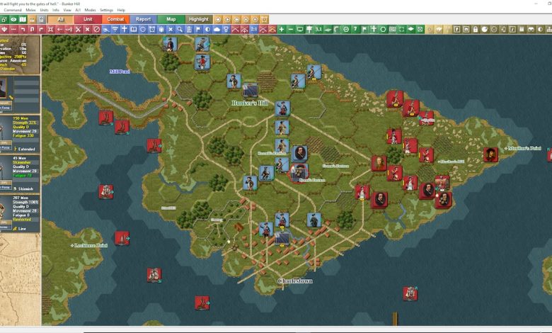The image size is (552, 333).
Task: Select the Map toolbar tab
Action: (171, 19)
